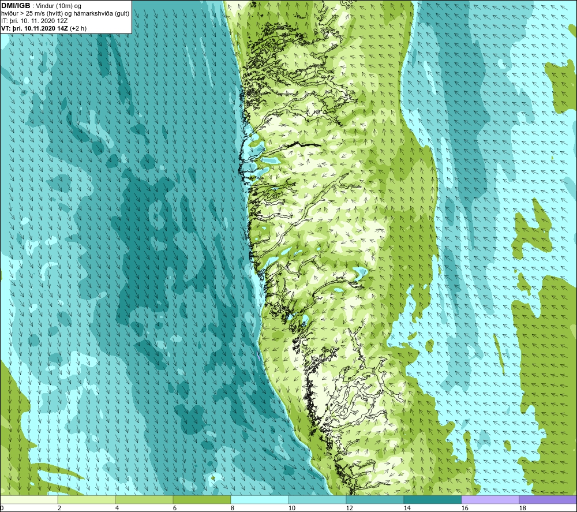Click the light green 2–4 color swatch
The width and height of the screenshot is (577, 512).
tap(87, 499)
